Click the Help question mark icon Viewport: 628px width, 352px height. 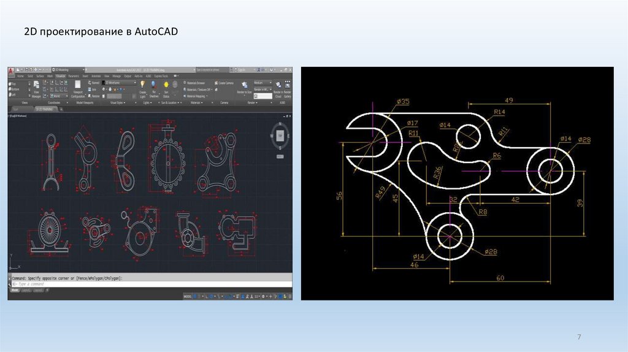(x=272, y=70)
